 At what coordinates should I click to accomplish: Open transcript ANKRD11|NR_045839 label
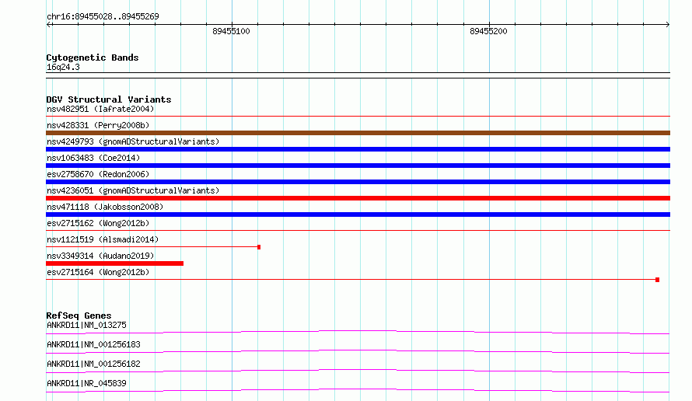[86, 383]
